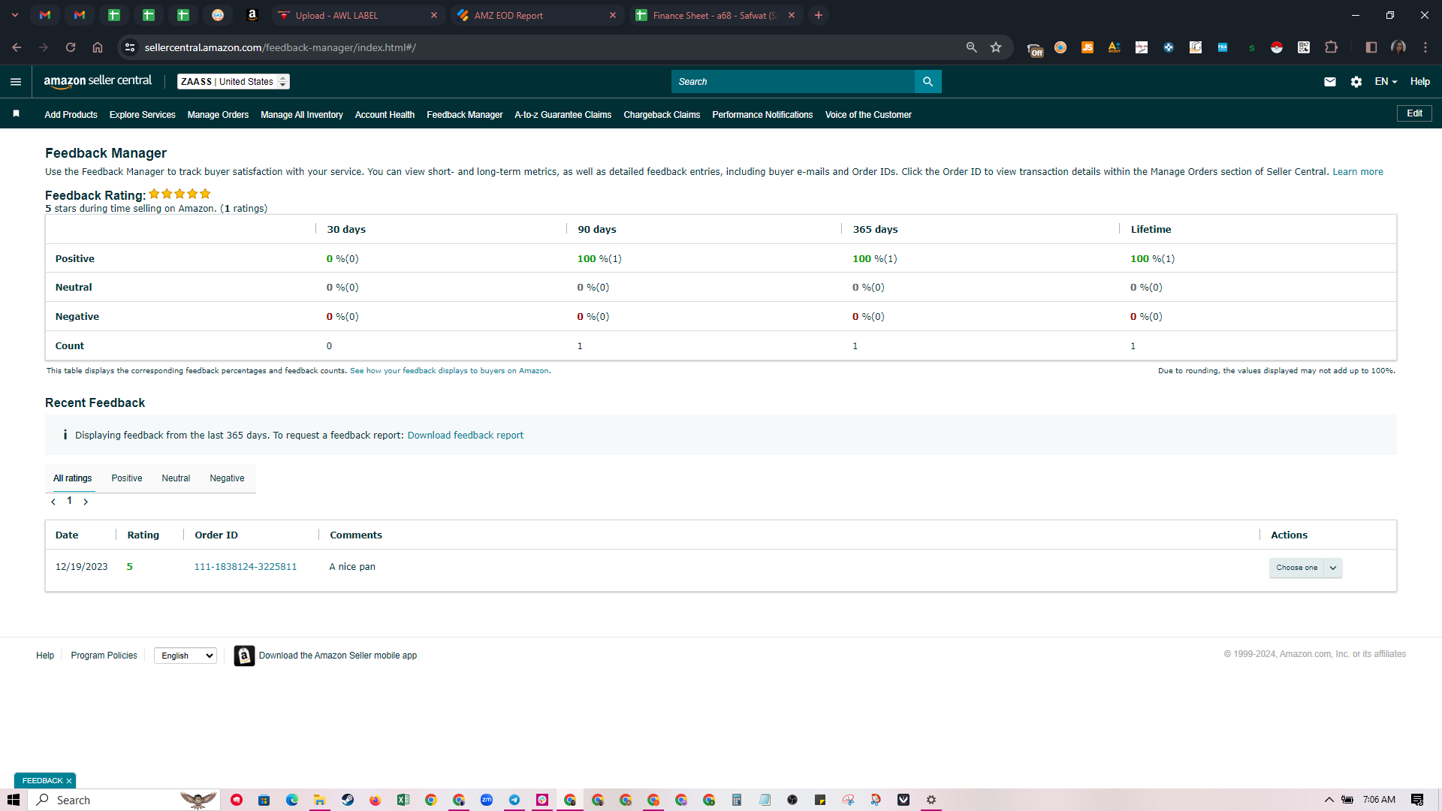Click the Edit button in nav bar
Screen dimensions: 1442x811
coord(1414,113)
